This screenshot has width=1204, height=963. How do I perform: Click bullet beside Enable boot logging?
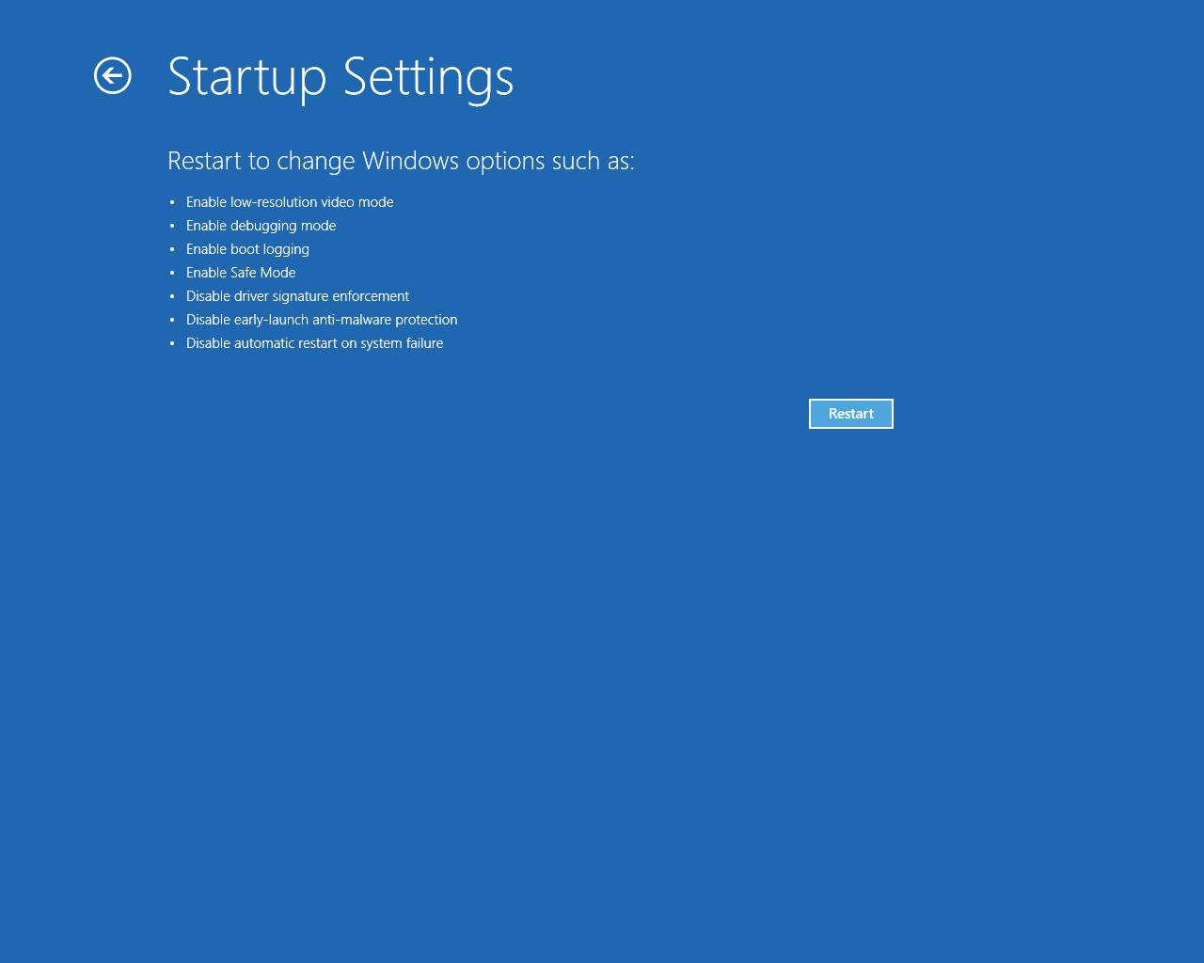tap(172, 249)
